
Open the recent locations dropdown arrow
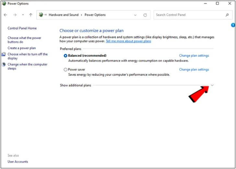coord(23,15)
